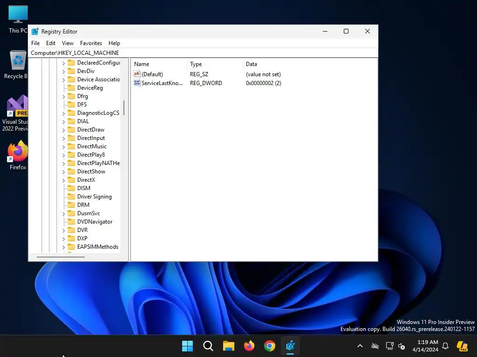Open the Windows Start menu

click(x=187, y=346)
